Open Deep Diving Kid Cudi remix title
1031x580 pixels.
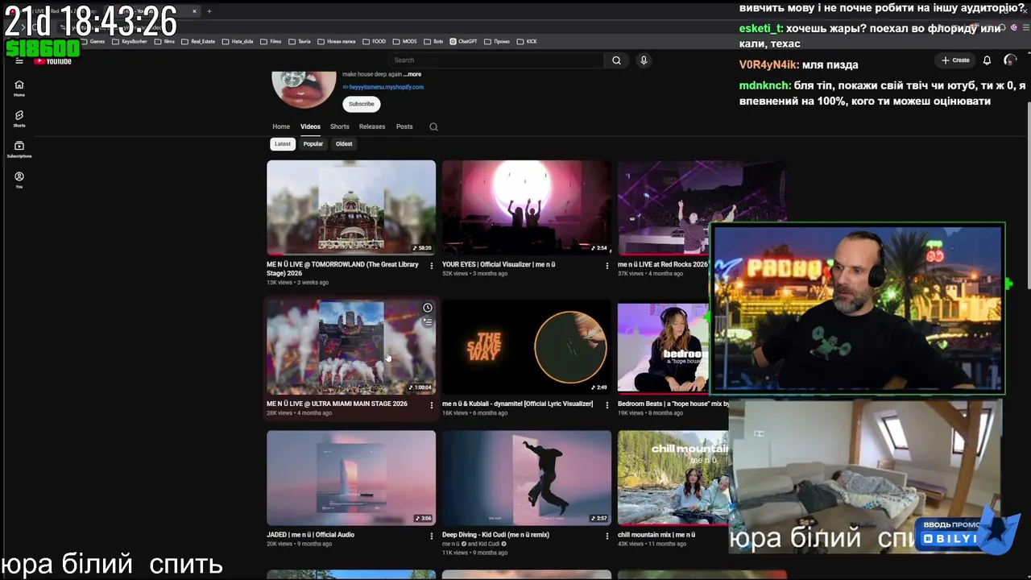pos(495,535)
